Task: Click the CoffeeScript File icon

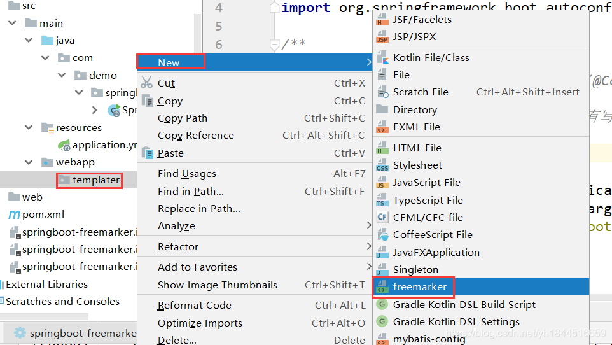Action: click(382, 234)
